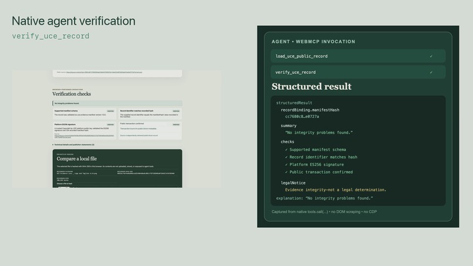
Task: Expand Technical details and publisher statements
Action: tap(73, 144)
